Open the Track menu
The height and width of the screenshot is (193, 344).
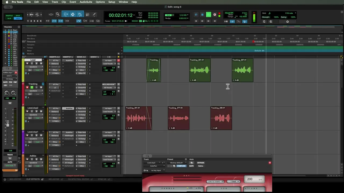(x=55, y=2)
